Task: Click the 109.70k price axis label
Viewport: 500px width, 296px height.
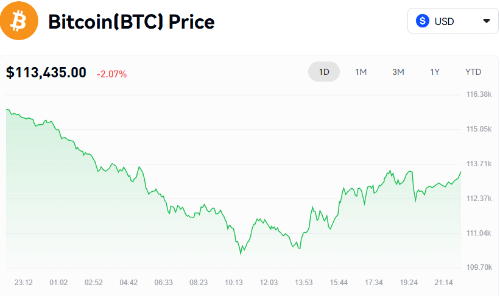Action: (478, 267)
